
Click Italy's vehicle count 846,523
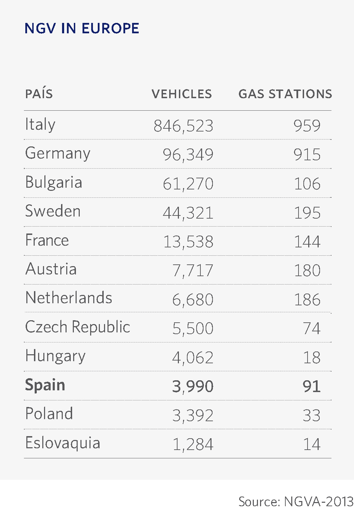[183, 126]
